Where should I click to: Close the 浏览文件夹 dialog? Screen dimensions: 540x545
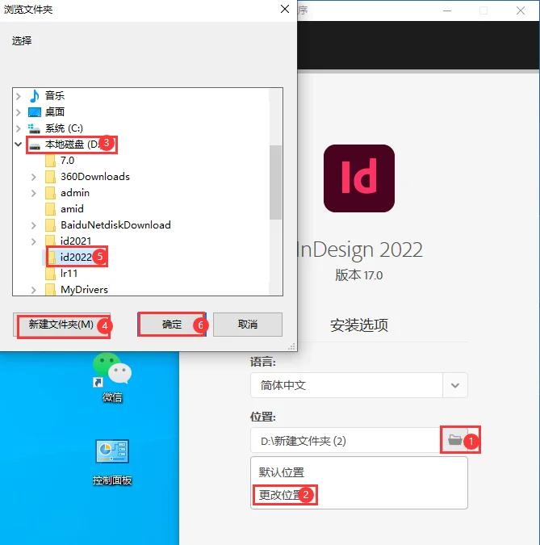[285, 9]
